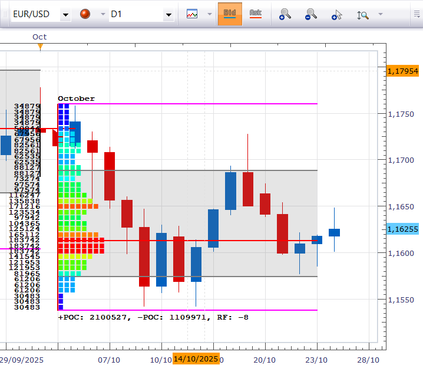423x365 pixels.
Task: Click the 1,16255 current price label
Action: coord(403,229)
